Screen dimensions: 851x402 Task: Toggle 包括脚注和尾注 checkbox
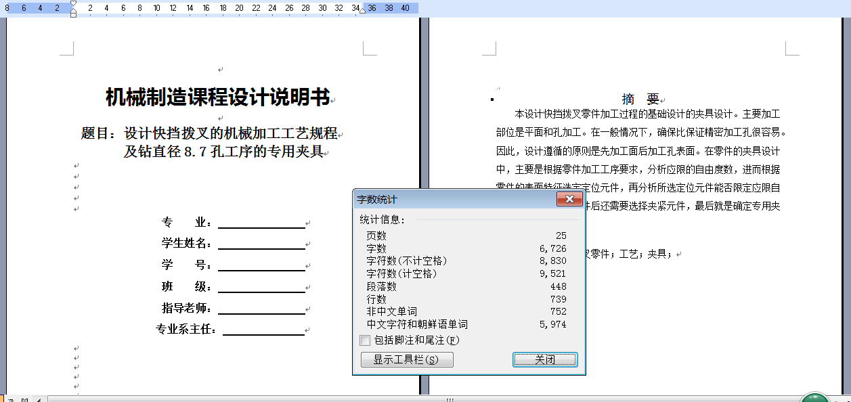click(x=365, y=340)
